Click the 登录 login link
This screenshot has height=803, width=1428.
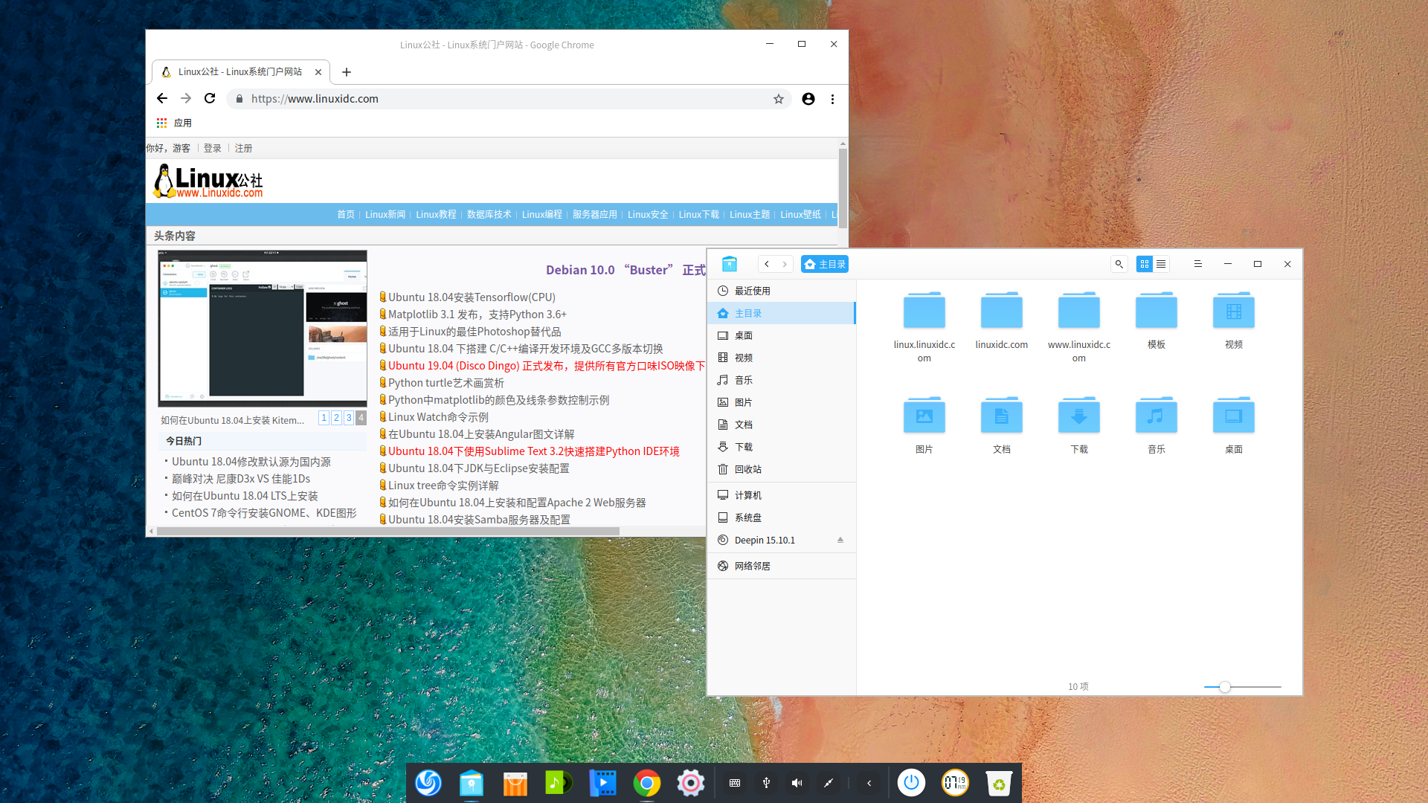(x=213, y=148)
